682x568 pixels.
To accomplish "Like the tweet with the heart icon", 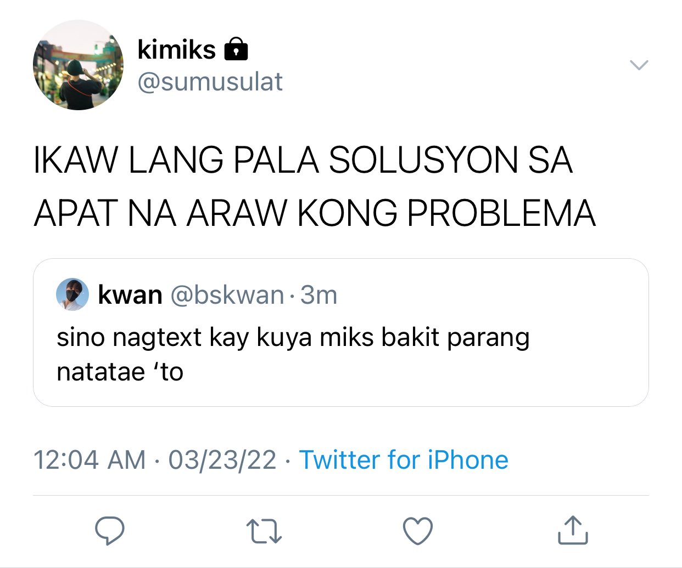I will 418,531.
